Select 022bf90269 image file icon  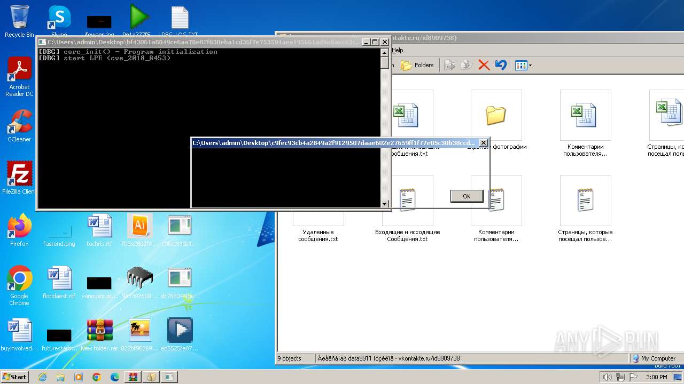[139, 335]
